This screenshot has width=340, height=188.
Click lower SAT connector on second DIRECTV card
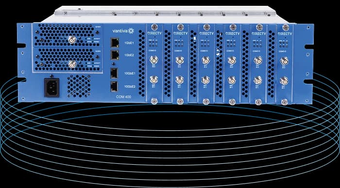180,80
